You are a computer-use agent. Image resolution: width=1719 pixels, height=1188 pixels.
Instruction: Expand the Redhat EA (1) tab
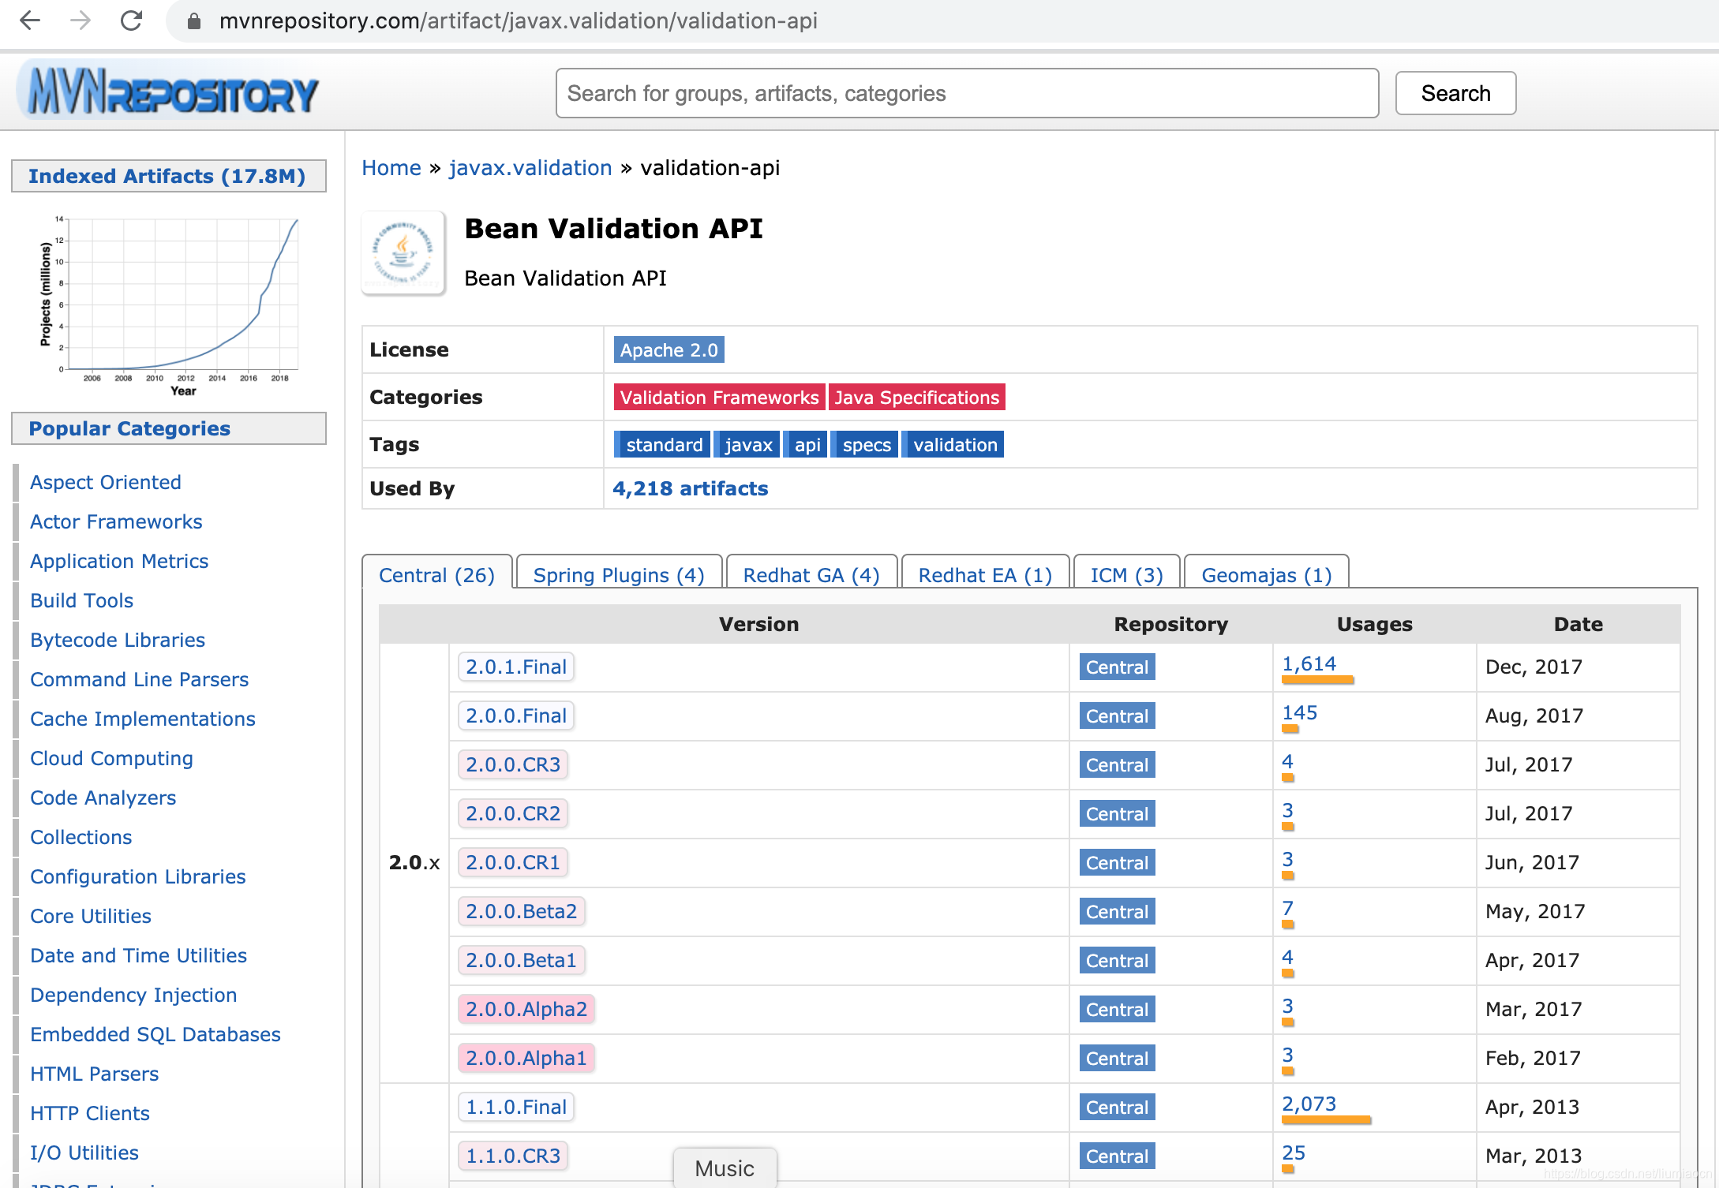[x=983, y=573]
